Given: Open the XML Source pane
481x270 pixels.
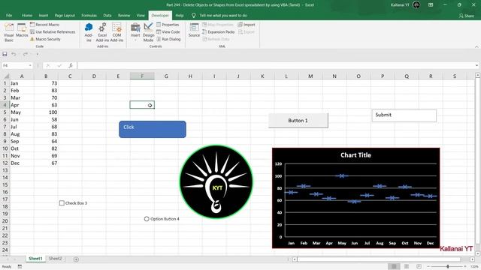Looking at the screenshot, I should pos(194,31).
